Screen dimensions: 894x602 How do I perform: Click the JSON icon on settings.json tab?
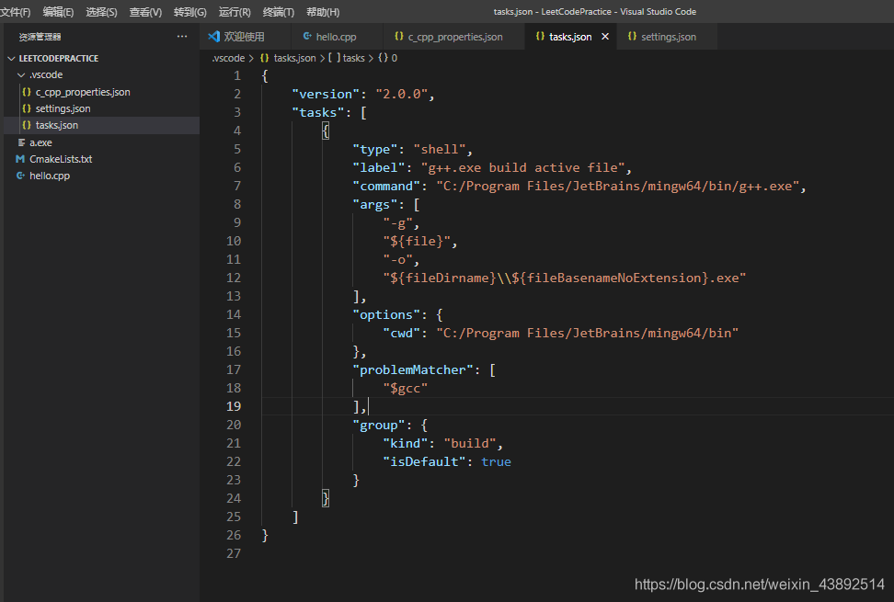click(x=632, y=37)
